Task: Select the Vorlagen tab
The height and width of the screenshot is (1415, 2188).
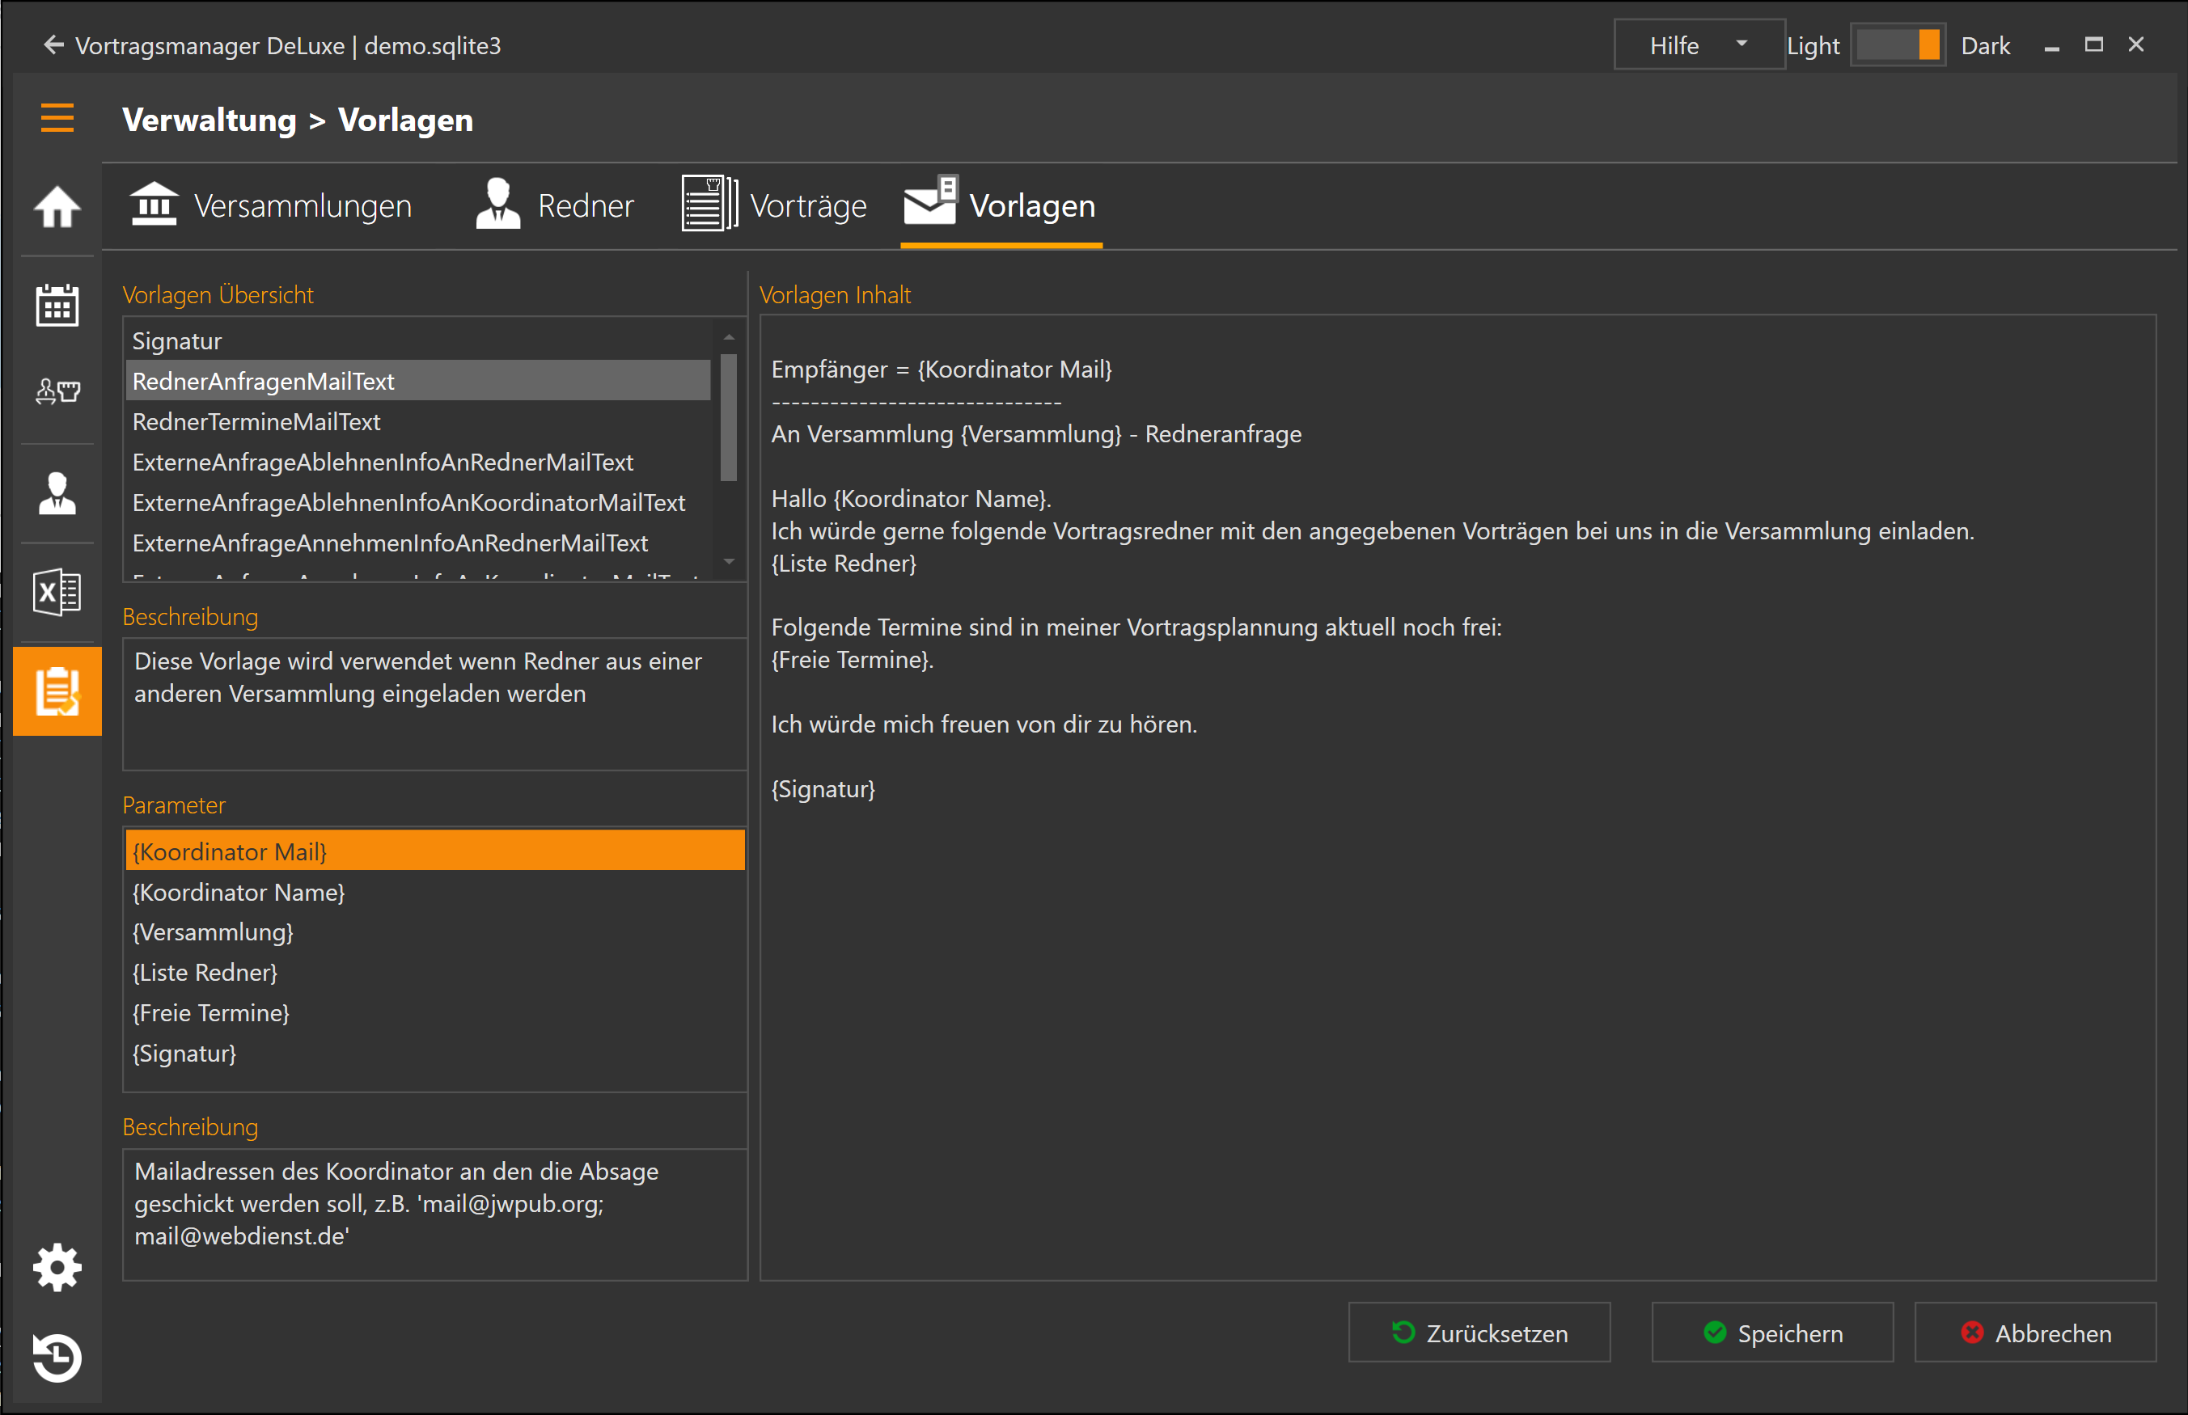Action: [1001, 208]
